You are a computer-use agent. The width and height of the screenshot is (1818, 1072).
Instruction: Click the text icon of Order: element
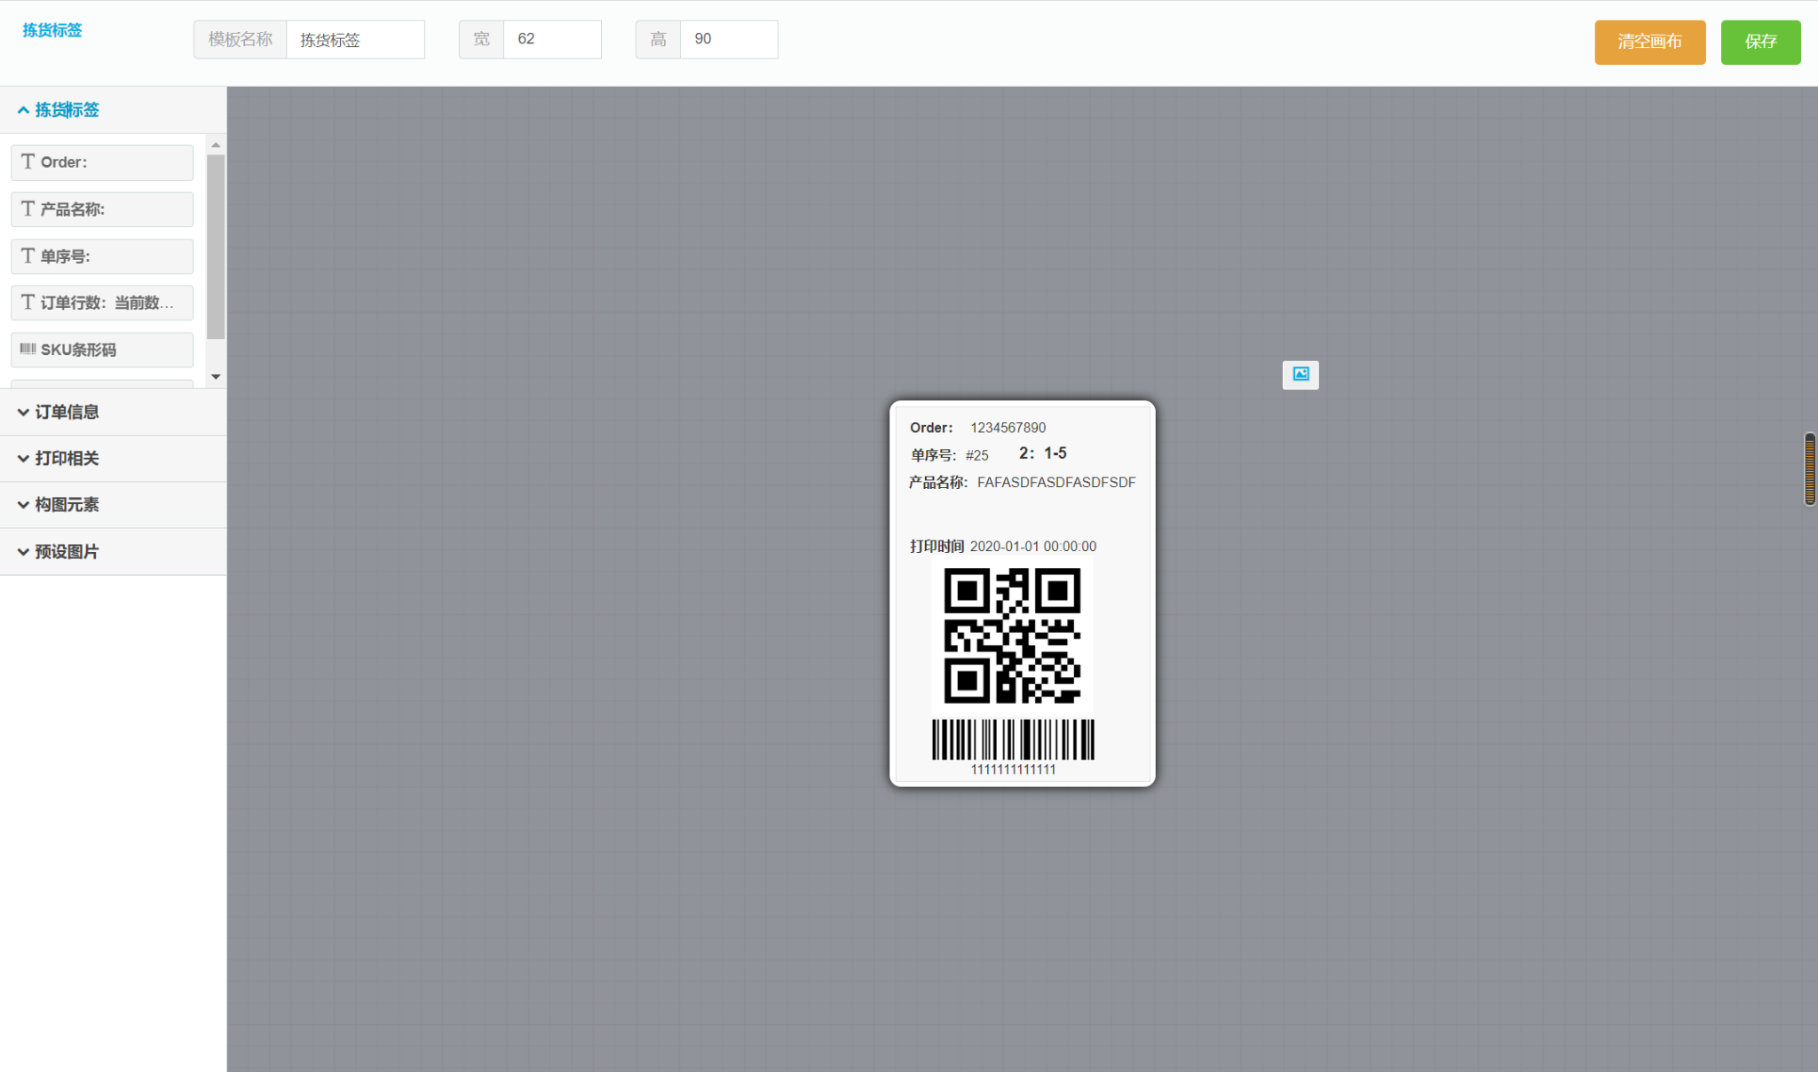coord(28,162)
